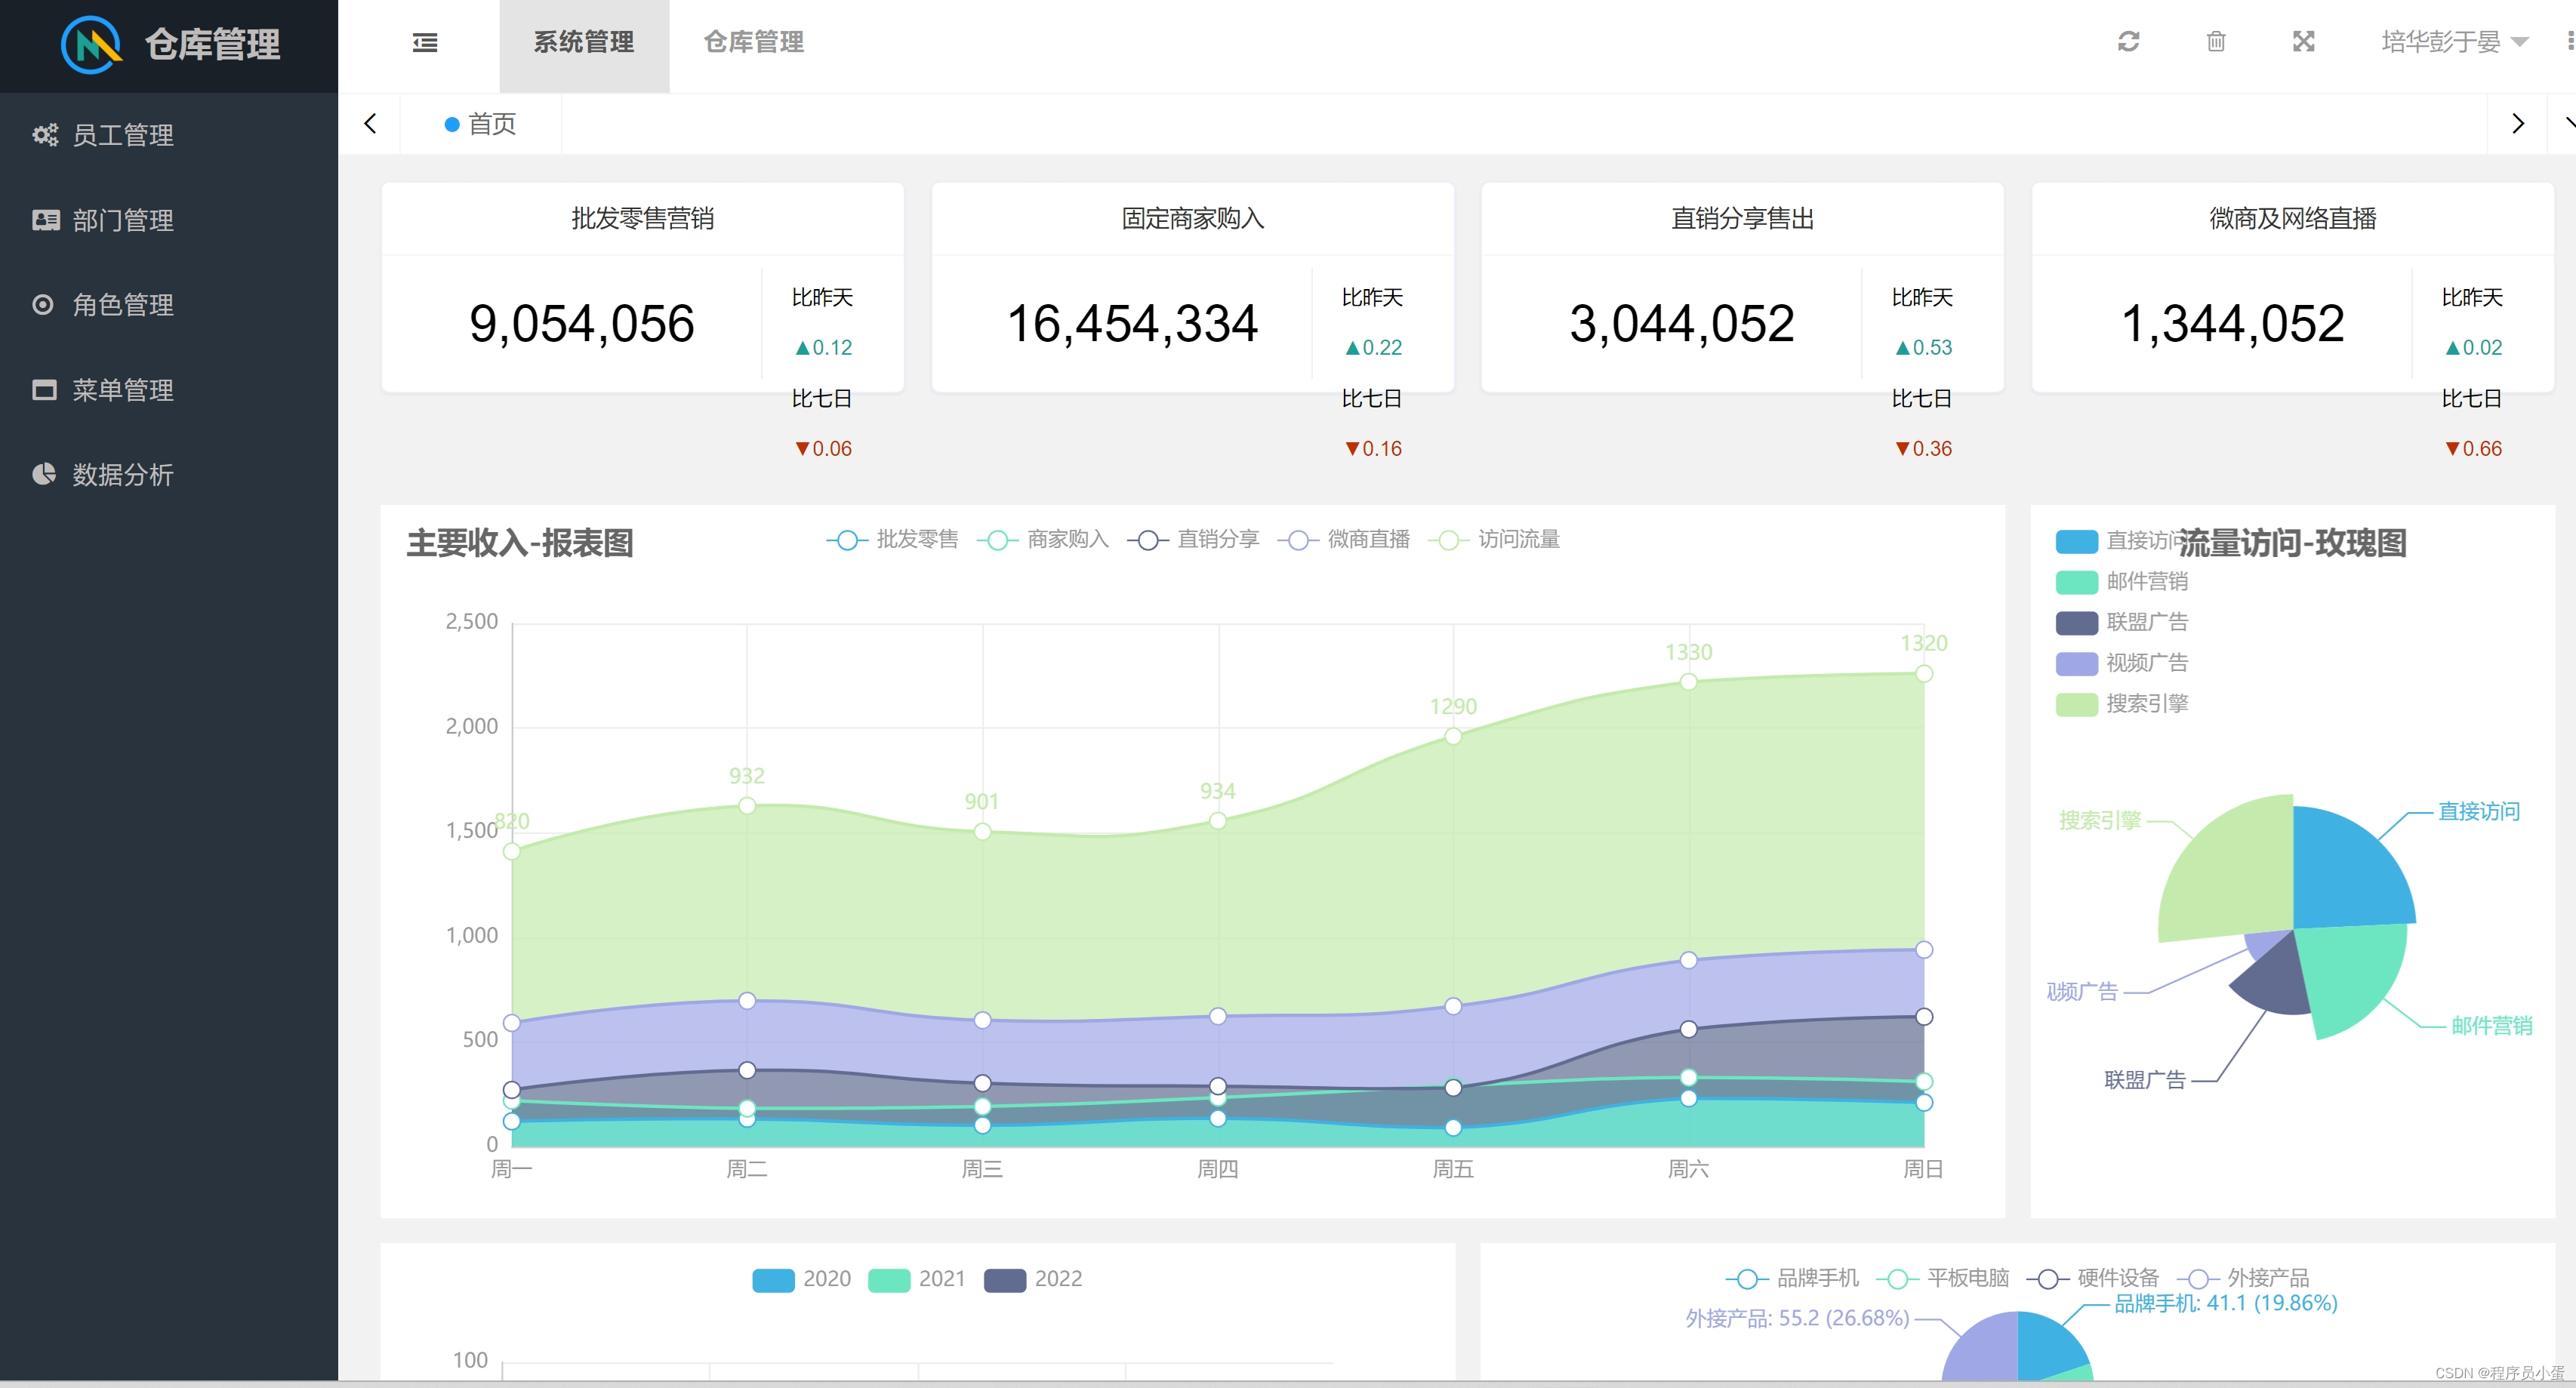The width and height of the screenshot is (2576, 1388).
Task: Enter fullscreen with the expand arrows icon
Action: (2304, 41)
